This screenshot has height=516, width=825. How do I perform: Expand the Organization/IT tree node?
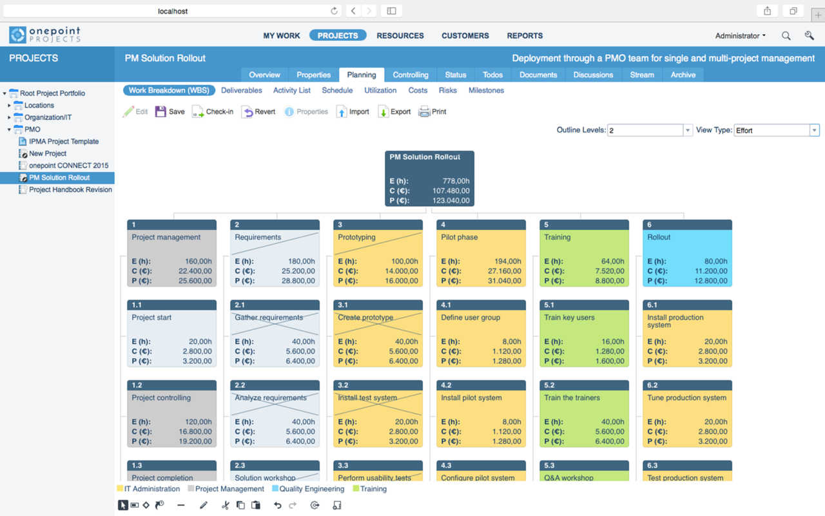[x=9, y=118]
